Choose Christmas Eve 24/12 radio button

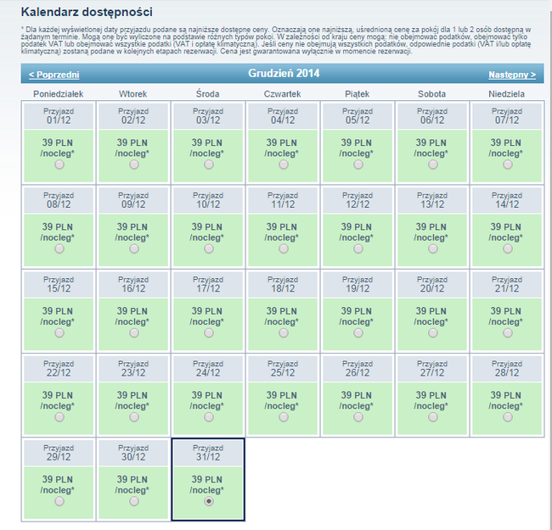(x=209, y=417)
